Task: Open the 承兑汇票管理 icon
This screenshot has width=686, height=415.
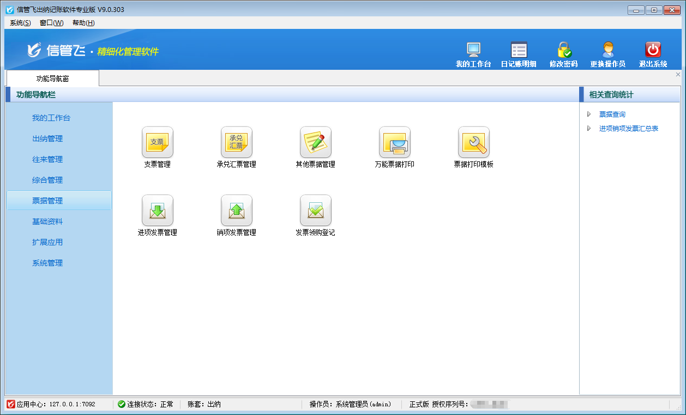Action: click(236, 142)
